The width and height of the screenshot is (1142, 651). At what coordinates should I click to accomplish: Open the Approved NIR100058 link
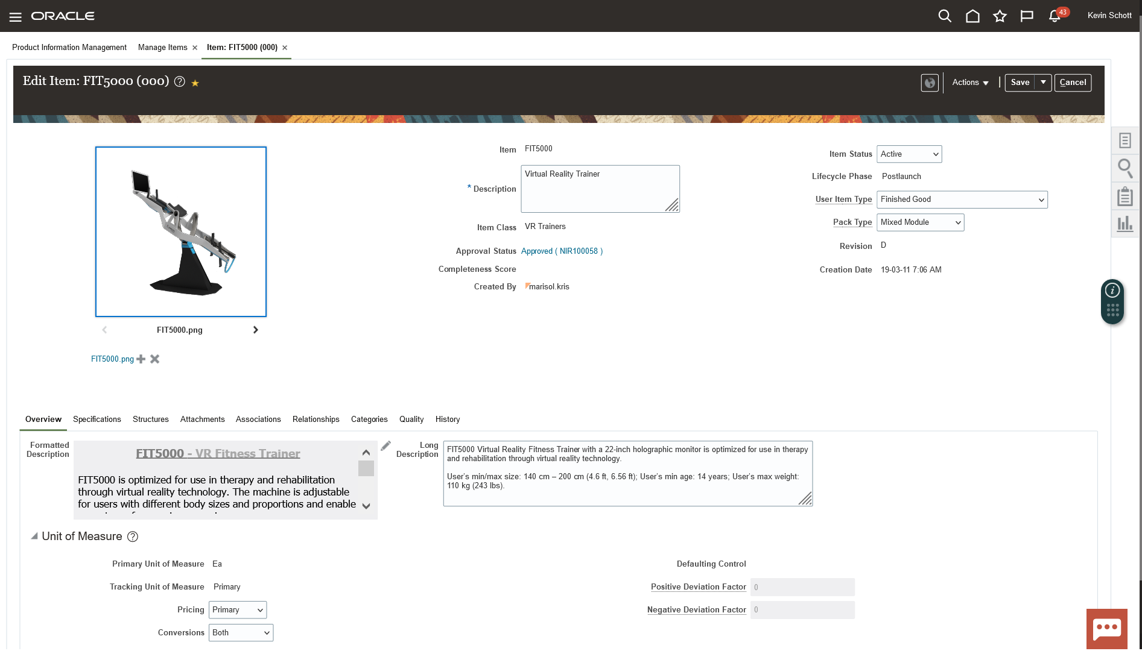click(x=562, y=251)
